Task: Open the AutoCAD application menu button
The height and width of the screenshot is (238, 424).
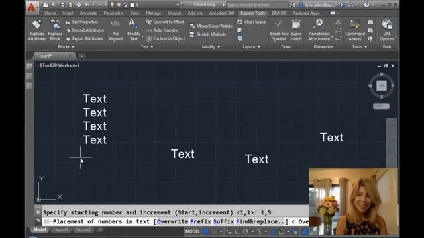Action: 32,7
